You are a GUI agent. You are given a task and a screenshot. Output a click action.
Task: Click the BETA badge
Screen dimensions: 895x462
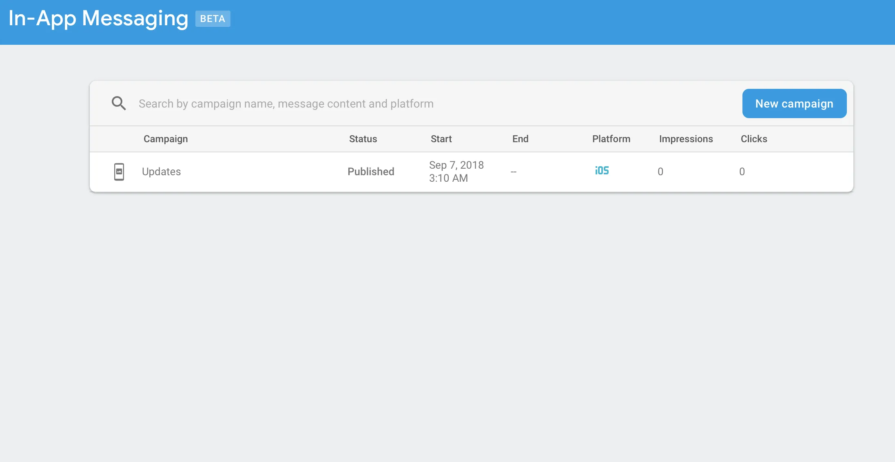pos(213,19)
